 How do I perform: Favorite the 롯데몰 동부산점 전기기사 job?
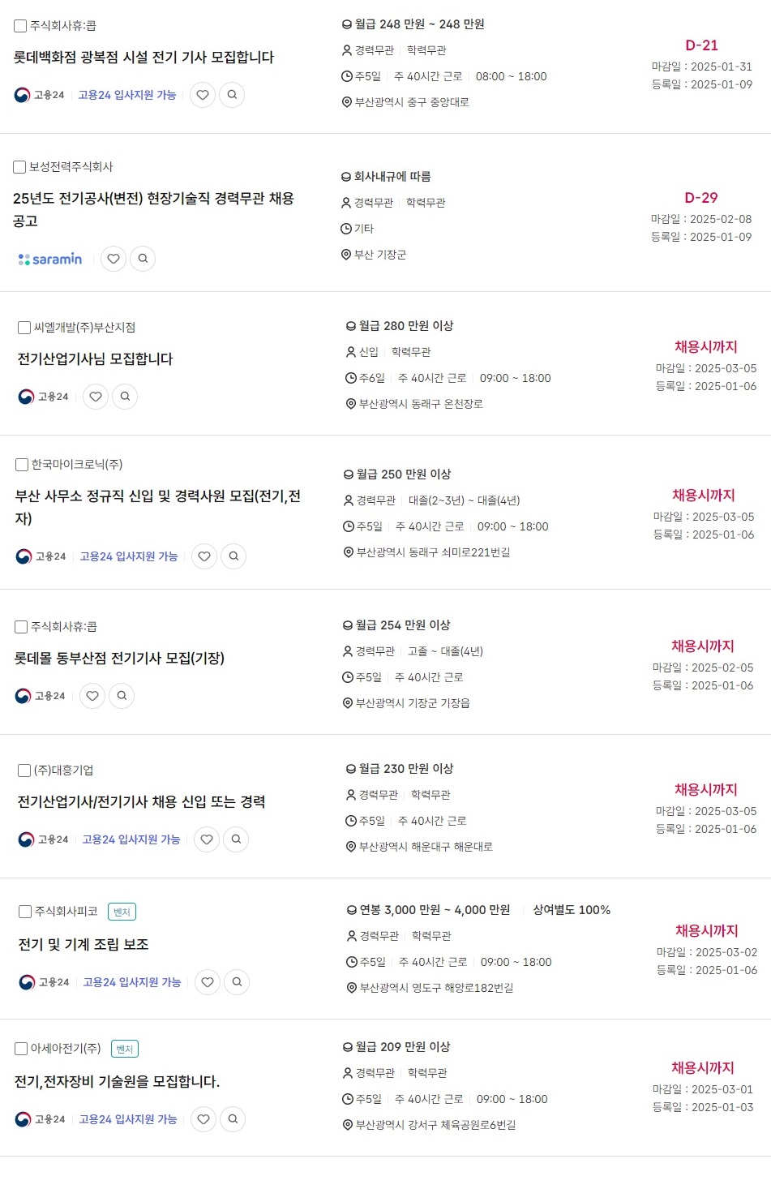[92, 696]
